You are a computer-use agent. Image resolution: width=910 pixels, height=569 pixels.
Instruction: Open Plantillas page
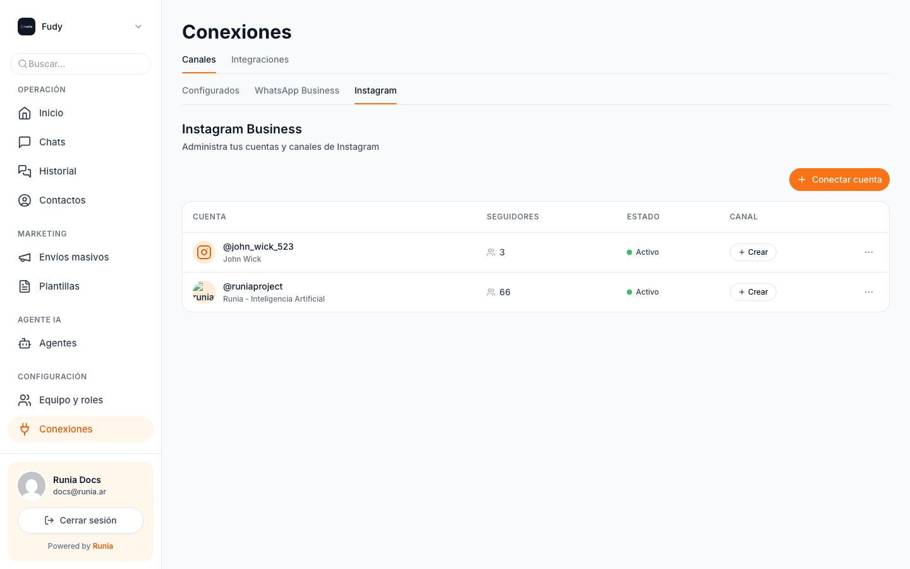click(x=80, y=286)
